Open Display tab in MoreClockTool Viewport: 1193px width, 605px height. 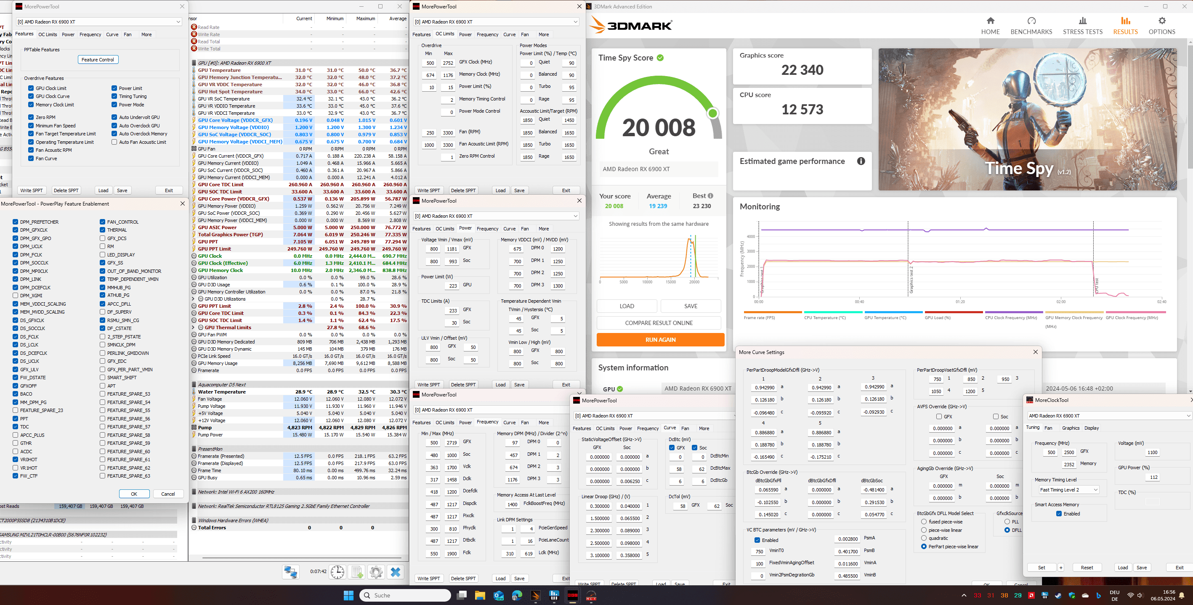point(1092,428)
